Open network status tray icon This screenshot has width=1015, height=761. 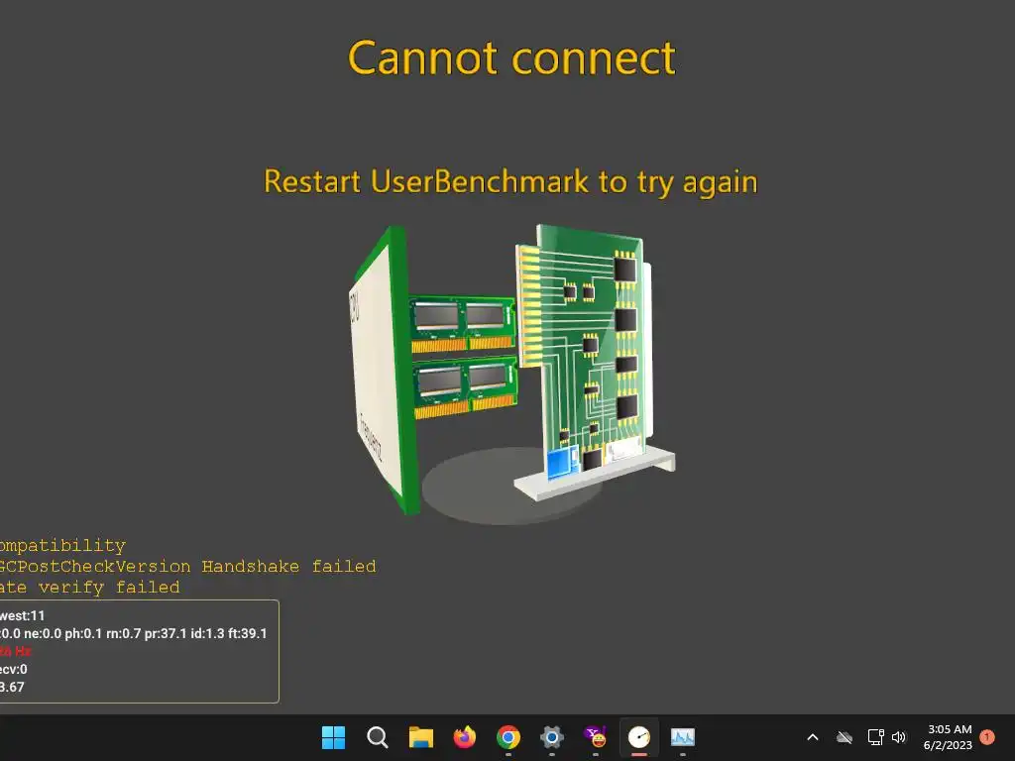pos(876,737)
